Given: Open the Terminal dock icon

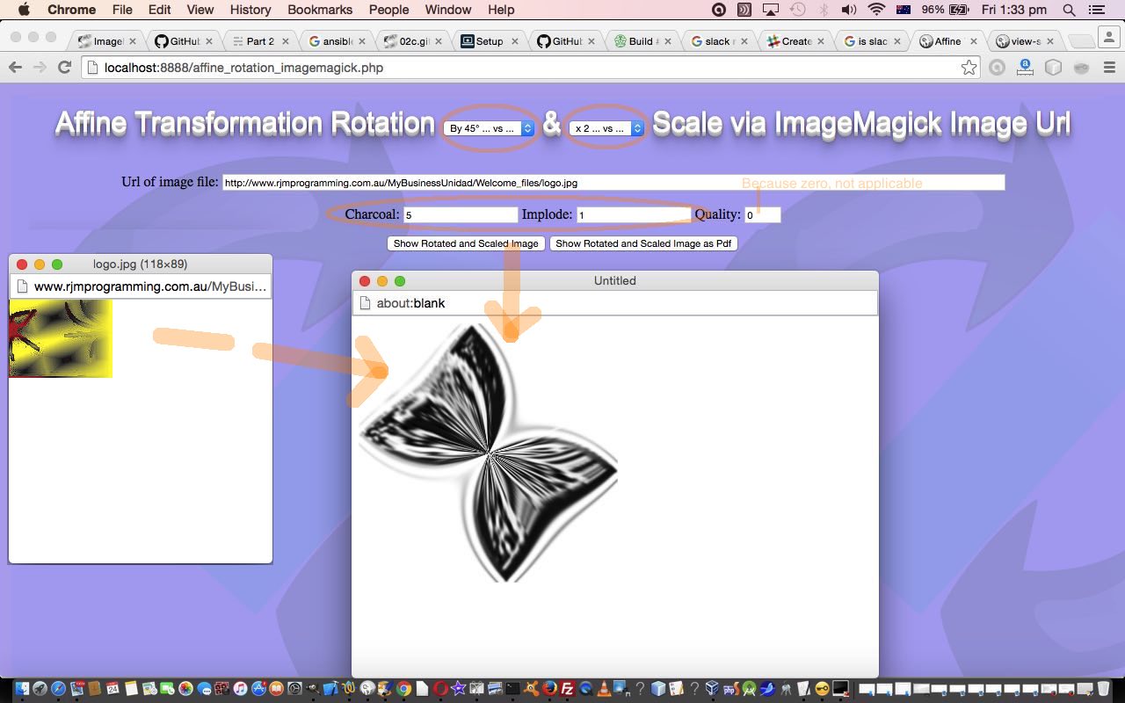Looking at the screenshot, I should coord(512,688).
